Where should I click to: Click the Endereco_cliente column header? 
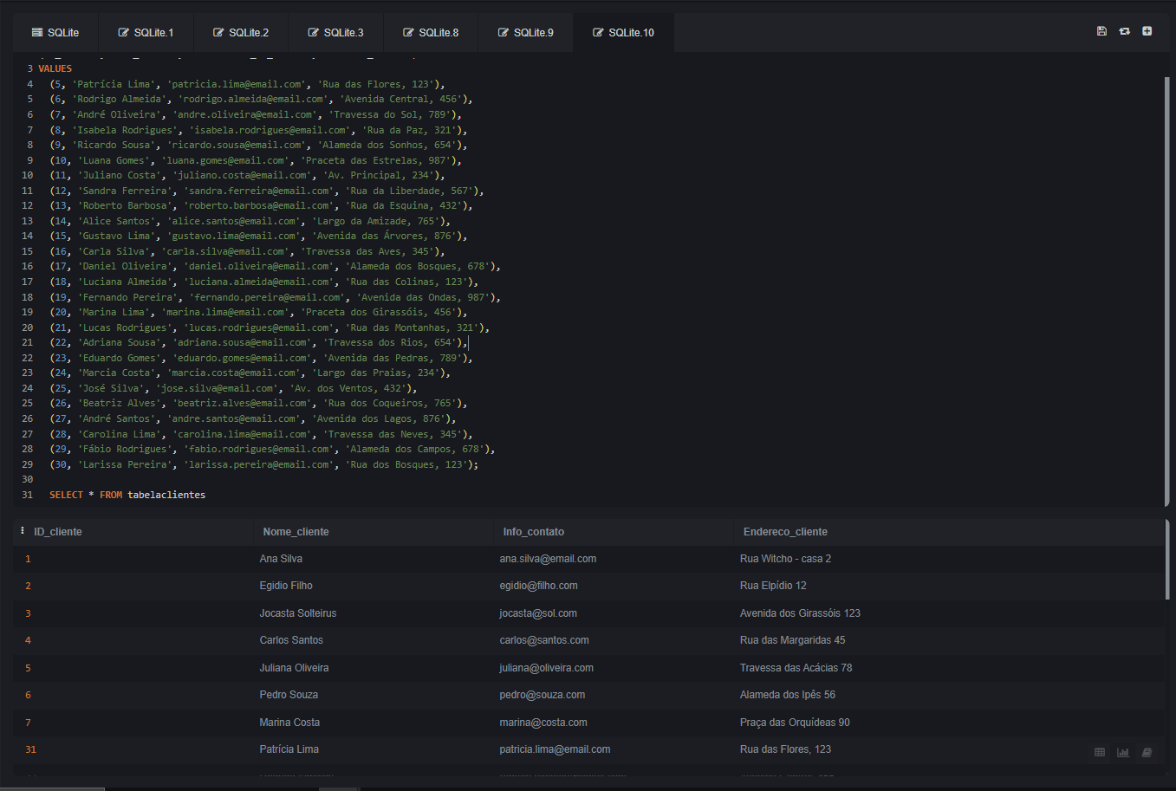(x=785, y=532)
